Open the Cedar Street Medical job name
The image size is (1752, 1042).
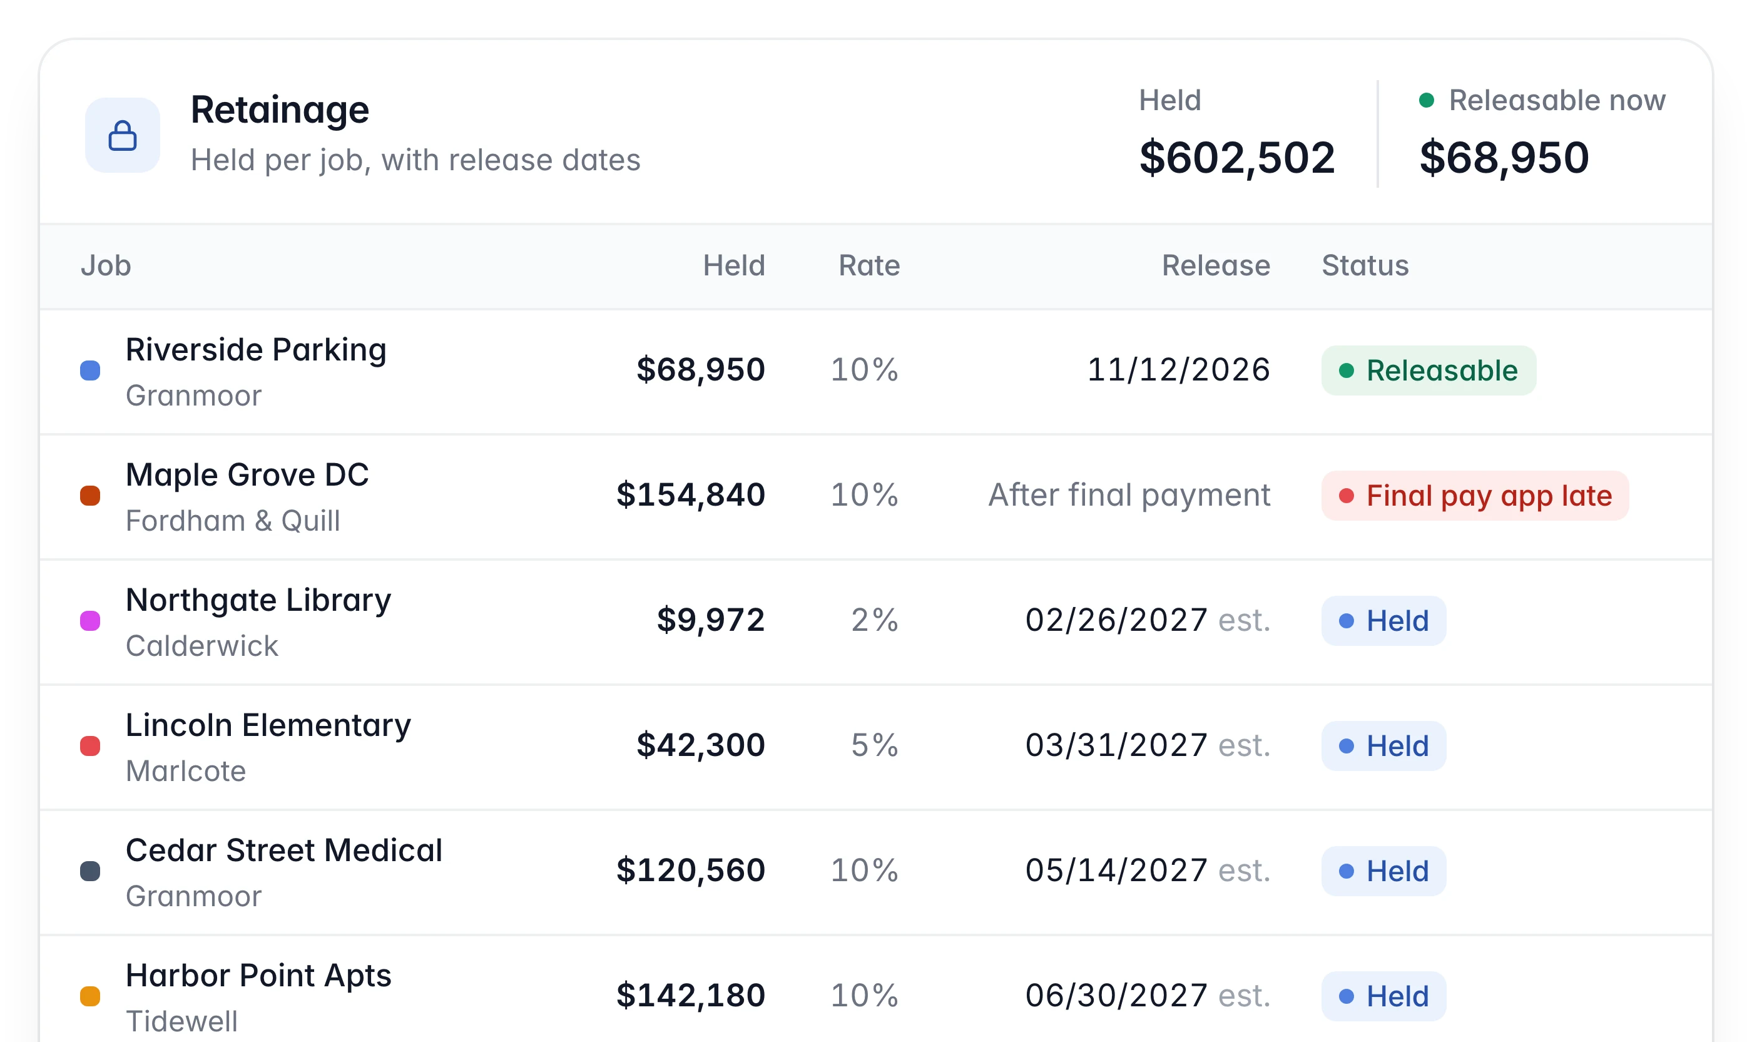tap(284, 850)
